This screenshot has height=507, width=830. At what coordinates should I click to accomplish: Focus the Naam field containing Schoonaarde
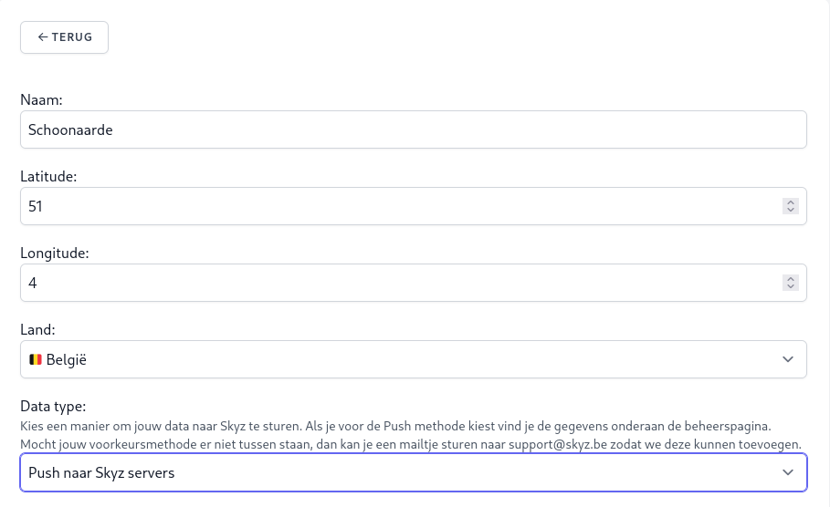tap(413, 129)
